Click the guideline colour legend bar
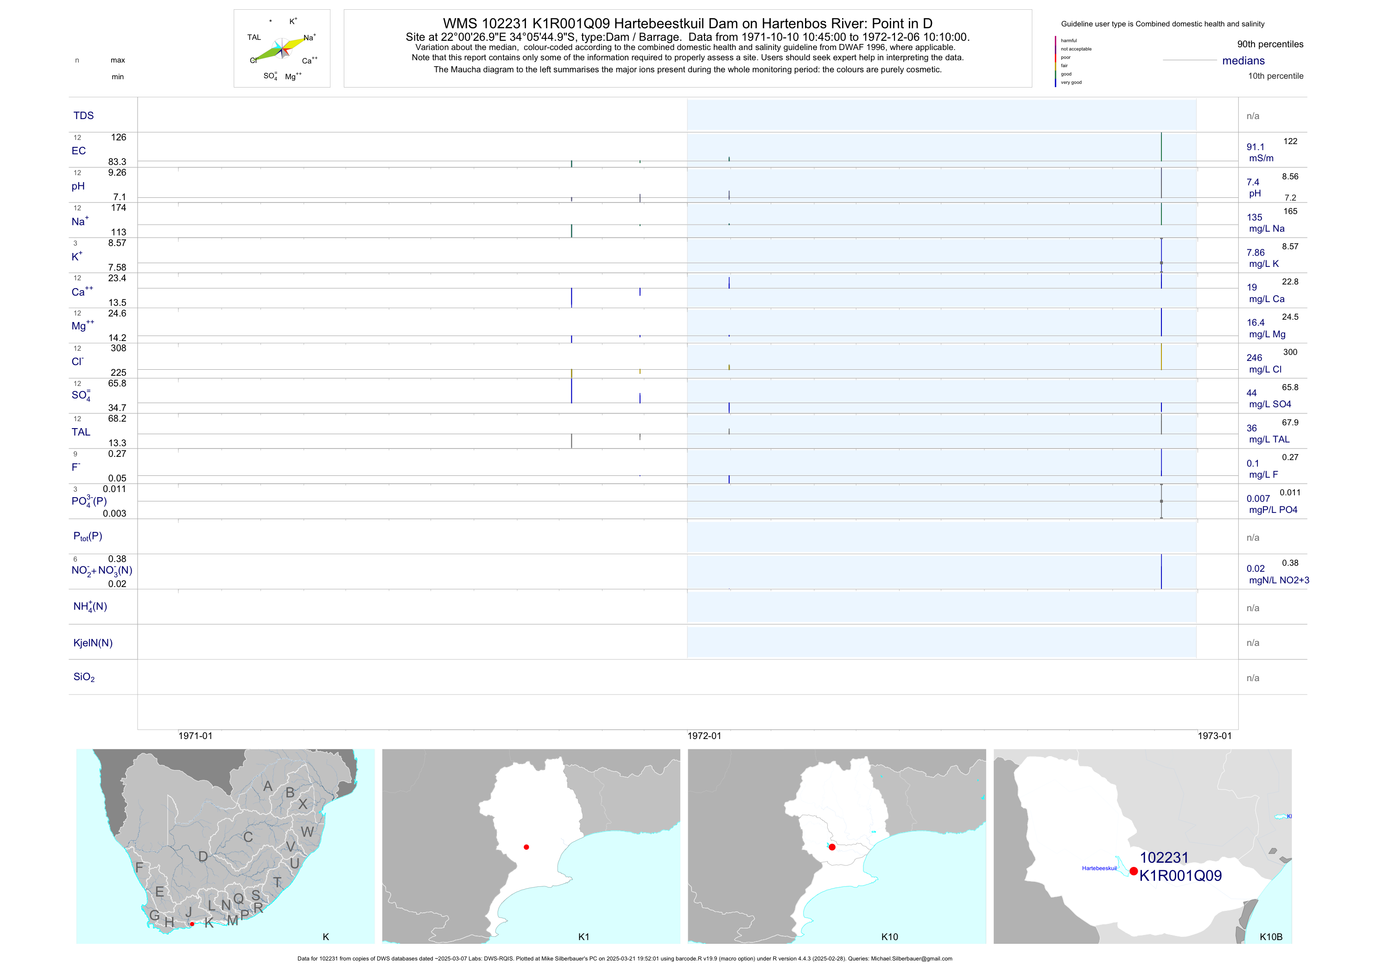1376x973 pixels. [x=1055, y=62]
